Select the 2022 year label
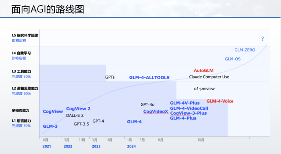Screen dimensions: 281x154 tap(68, 146)
